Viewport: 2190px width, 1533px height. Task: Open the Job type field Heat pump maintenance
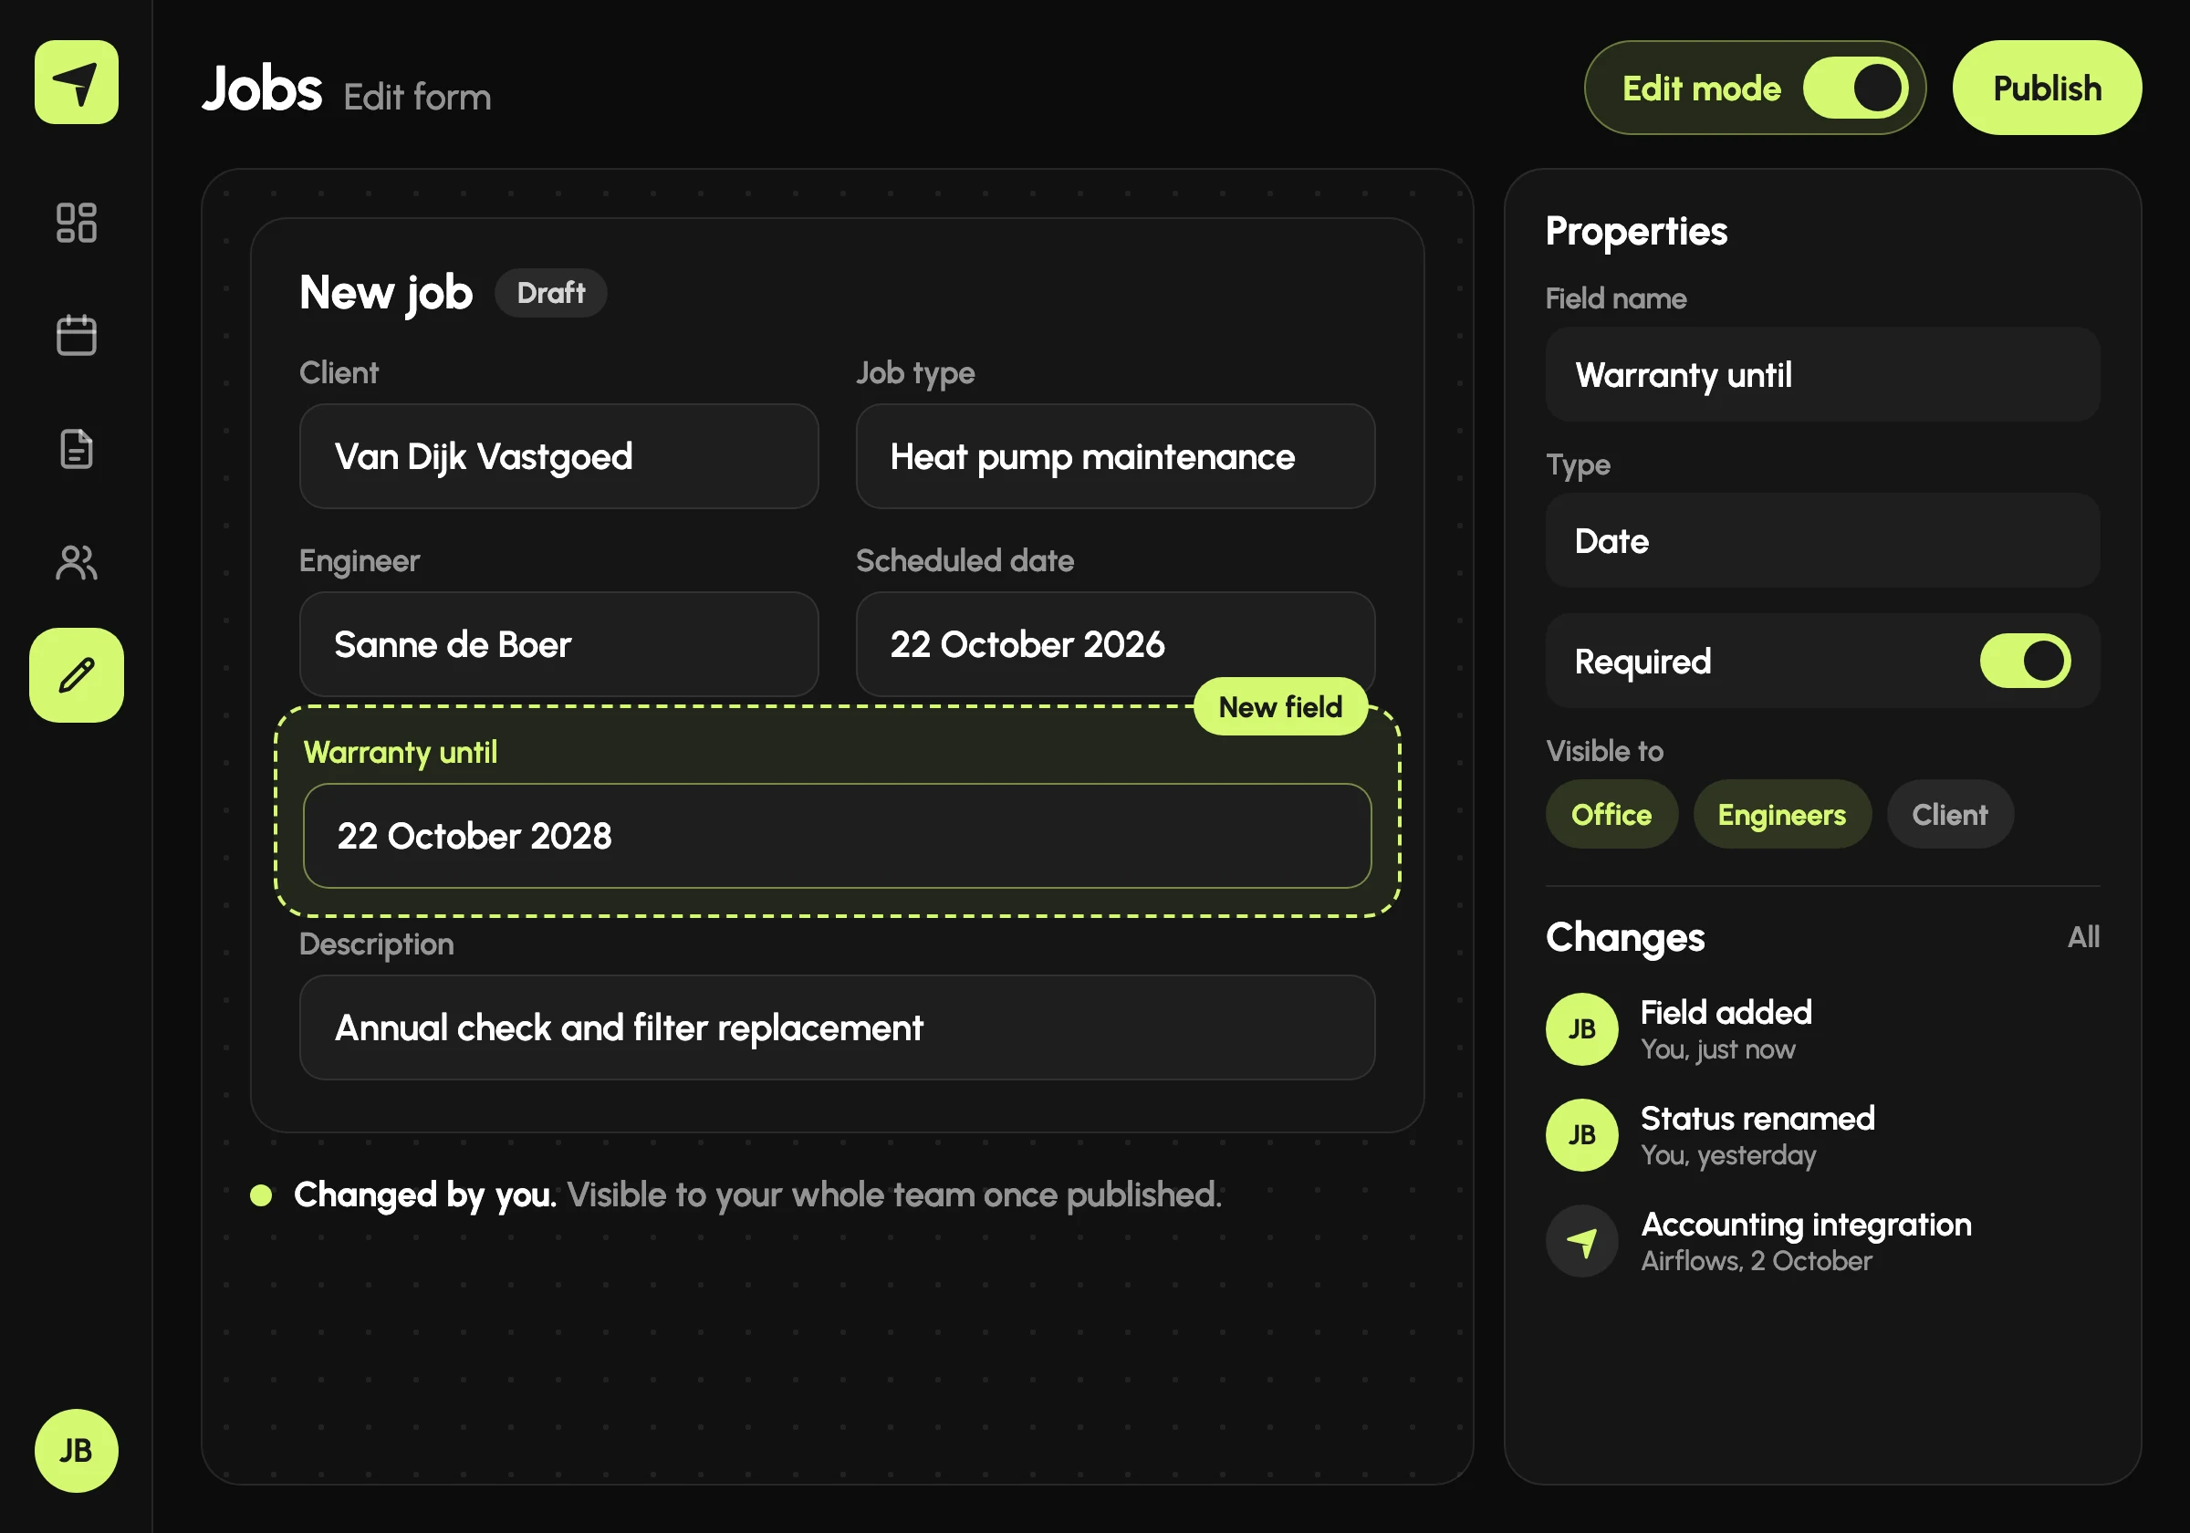tap(1115, 456)
